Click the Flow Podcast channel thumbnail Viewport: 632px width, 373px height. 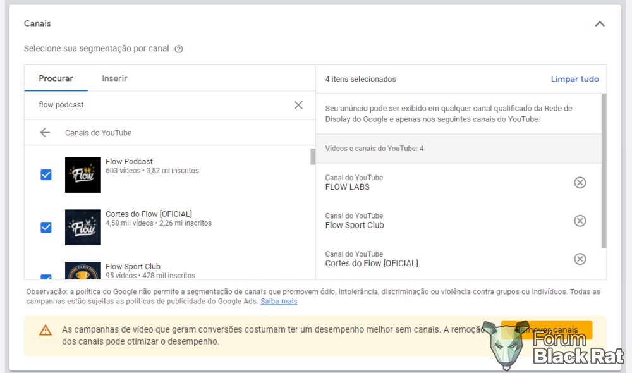click(x=83, y=174)
